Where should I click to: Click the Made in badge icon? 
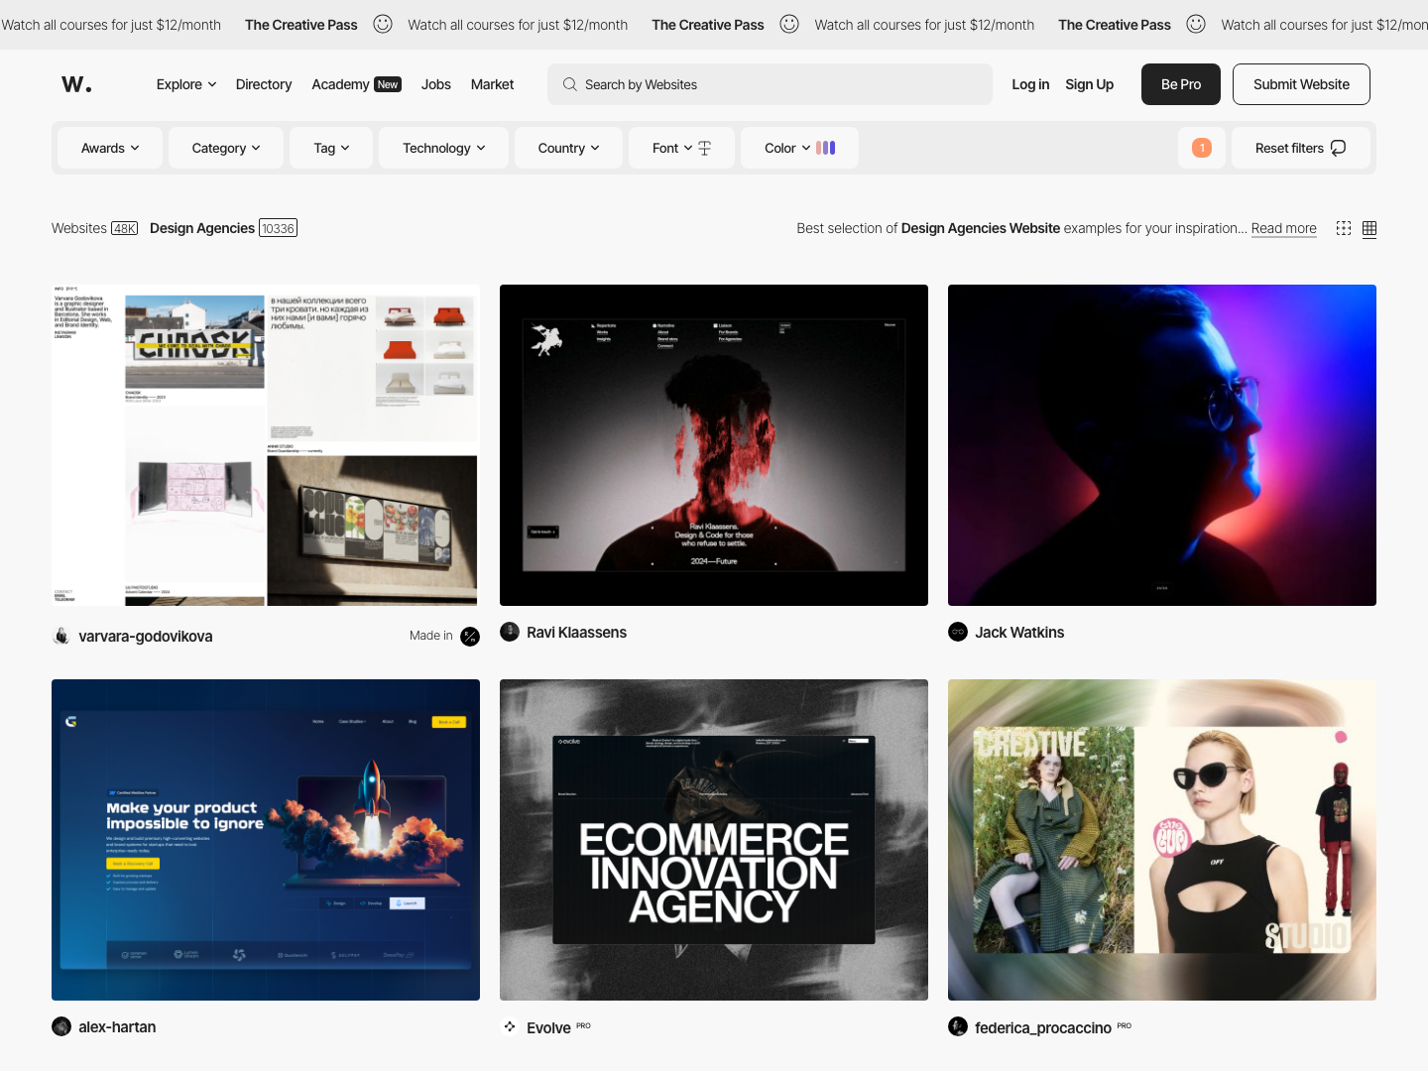point(470,636)
